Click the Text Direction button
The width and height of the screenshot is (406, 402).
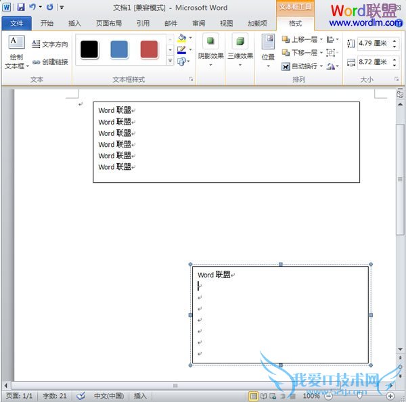pos(50,45)
